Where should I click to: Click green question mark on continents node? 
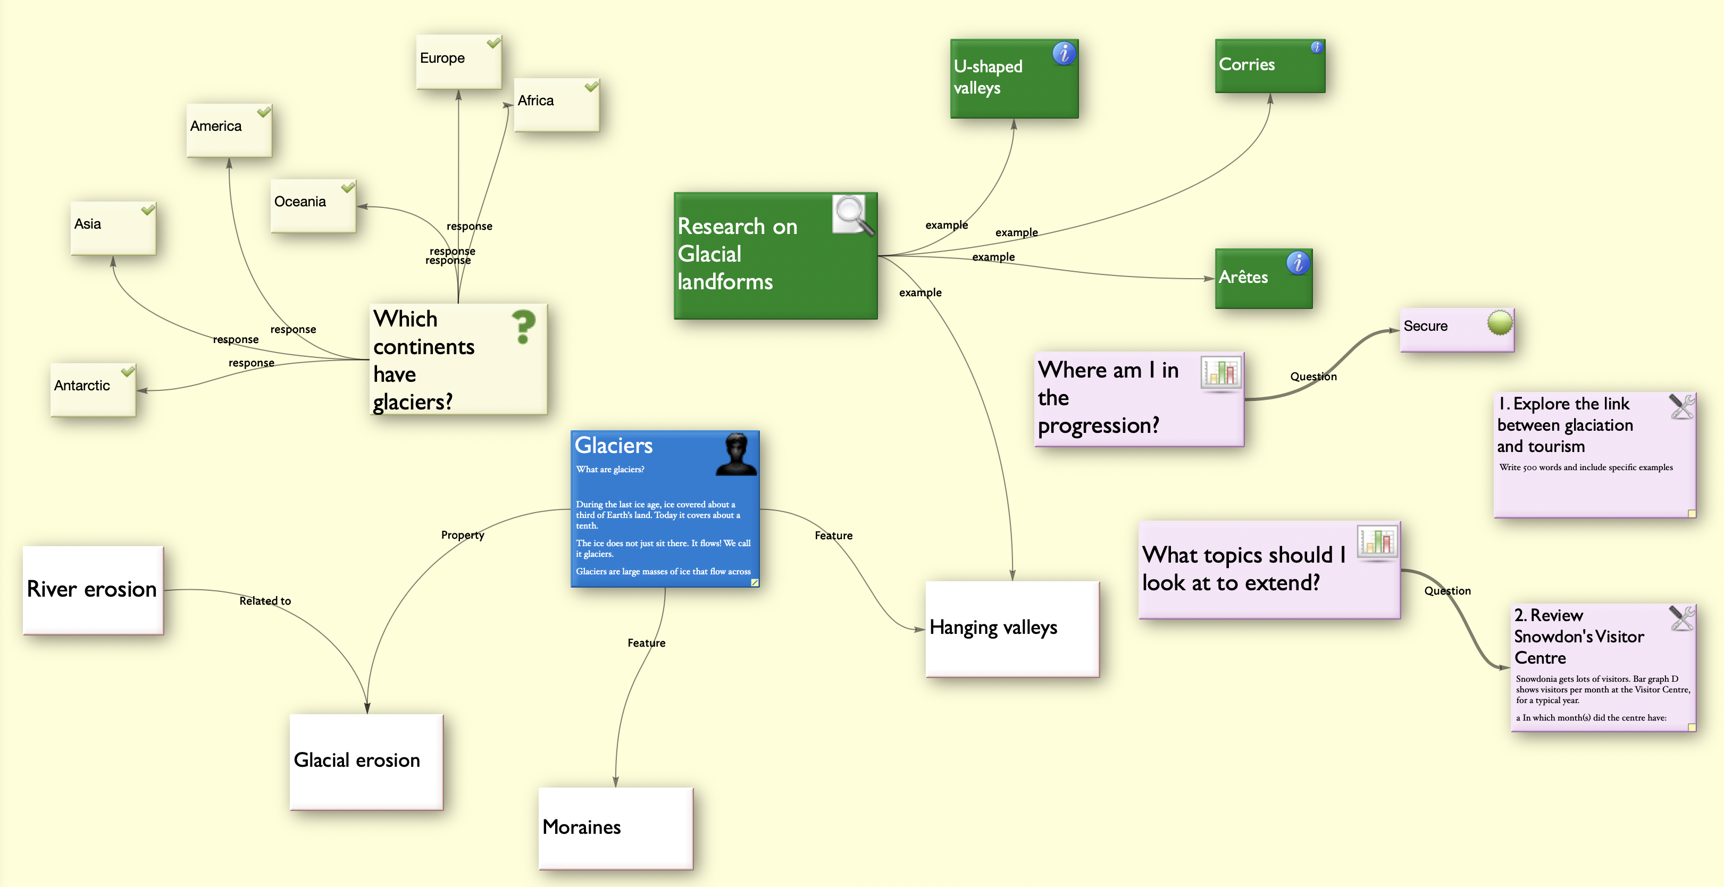[x=523, y=327]
